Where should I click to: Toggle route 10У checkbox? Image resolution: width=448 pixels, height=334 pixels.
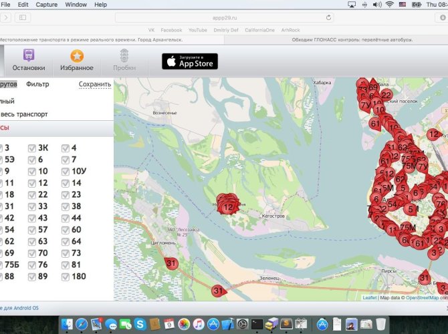pyautogui.click(x=66, y=172)
